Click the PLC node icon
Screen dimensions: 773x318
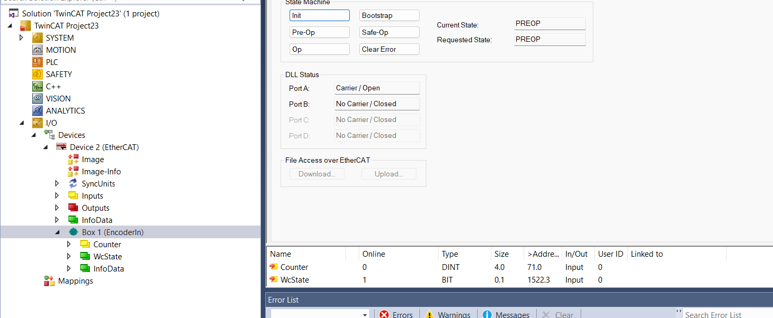[38, 62]
